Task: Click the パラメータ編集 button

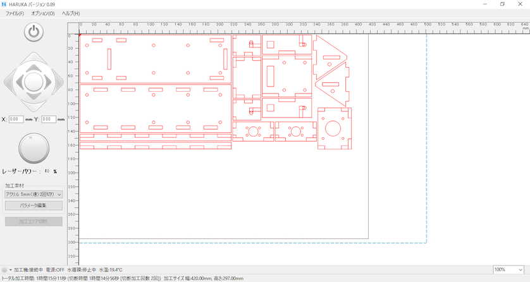Action: tap(34, 205)
